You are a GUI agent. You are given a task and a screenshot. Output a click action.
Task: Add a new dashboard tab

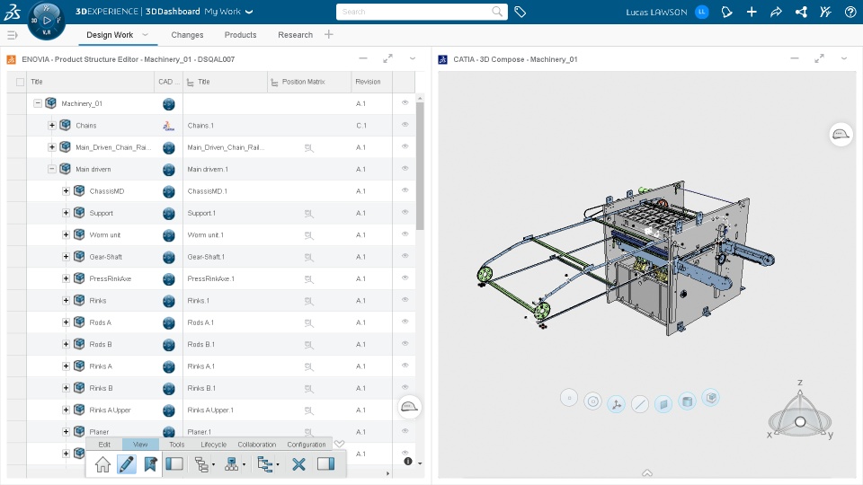tap(329, 35)
